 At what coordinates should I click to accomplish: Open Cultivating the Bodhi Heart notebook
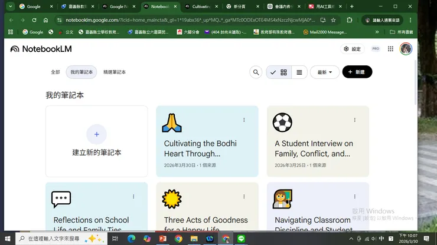pos(207,141)
